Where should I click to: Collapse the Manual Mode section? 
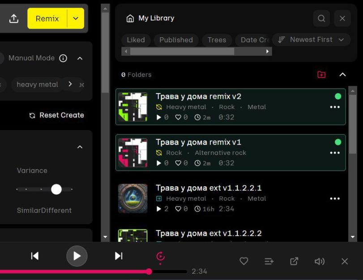pos(80,58)
